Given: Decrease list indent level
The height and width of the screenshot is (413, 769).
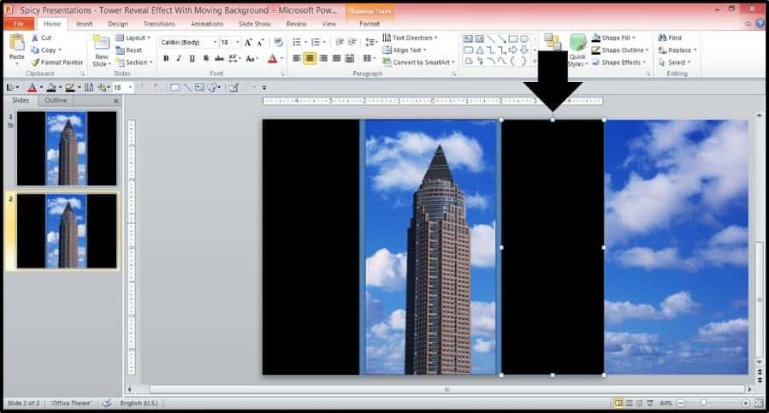Looking at the screenshot, I should (x=340, y=42).
